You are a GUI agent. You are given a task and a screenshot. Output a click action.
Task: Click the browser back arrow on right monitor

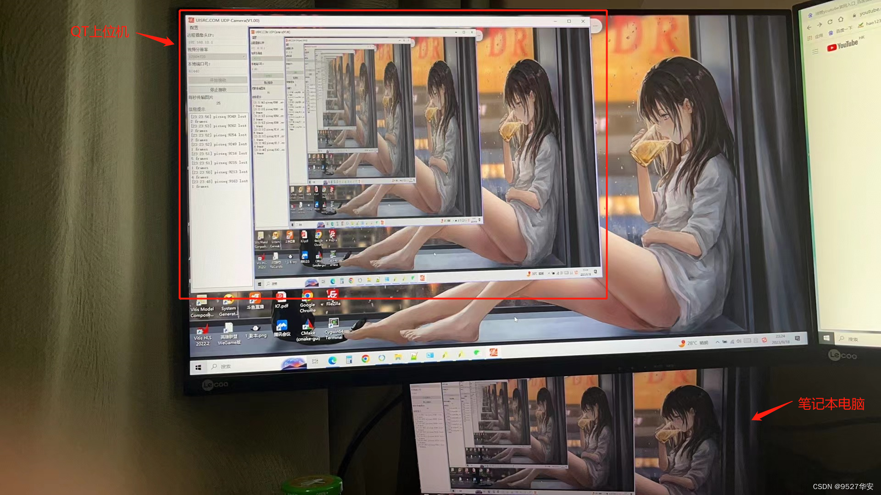point(809,27)
